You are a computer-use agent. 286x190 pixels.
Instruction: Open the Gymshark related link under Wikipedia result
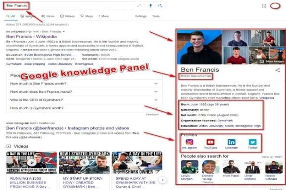coord(14,64)
